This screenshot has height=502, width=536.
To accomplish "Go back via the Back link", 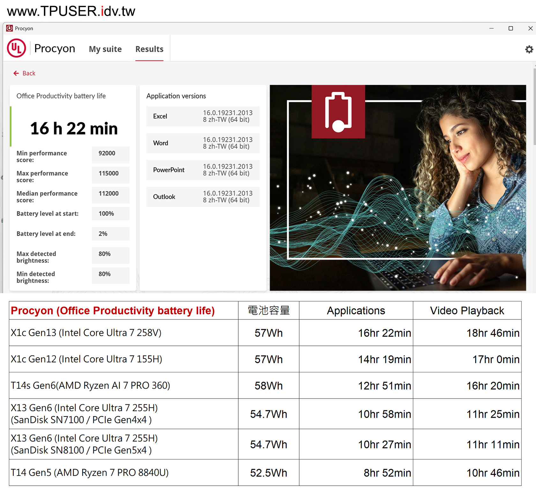I will point(29,73).
